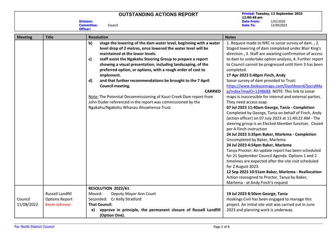Click the Resolution column header
The width and height of the screenshot is (336, 238).
coord(98,38)
